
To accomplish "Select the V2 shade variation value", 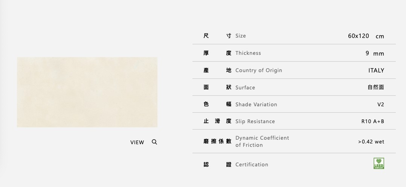I will click(x=380, y=104).
